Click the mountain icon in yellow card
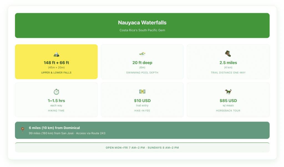The width and height of the screenshot is (284, 167). click(x=56, y=54)
